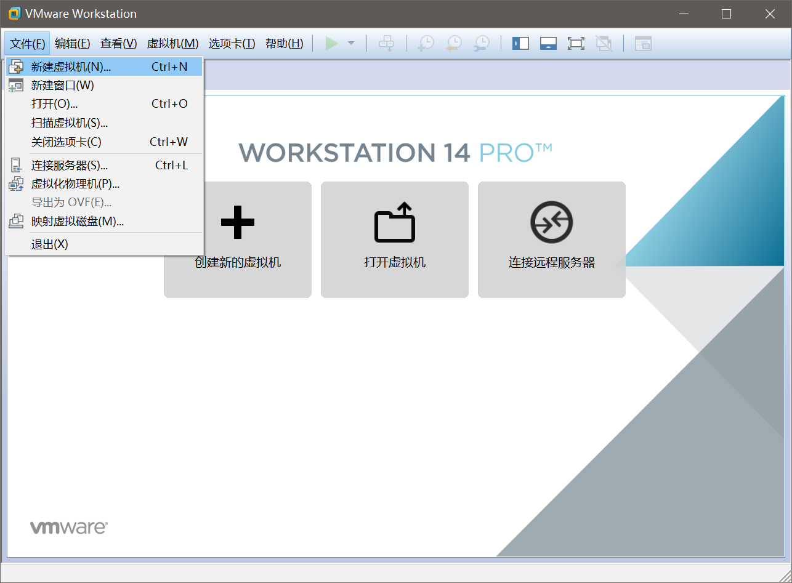Screen dimensions: 792x583
Task: Open the 帮助(H) menu
Action: (x=285, y=44)
